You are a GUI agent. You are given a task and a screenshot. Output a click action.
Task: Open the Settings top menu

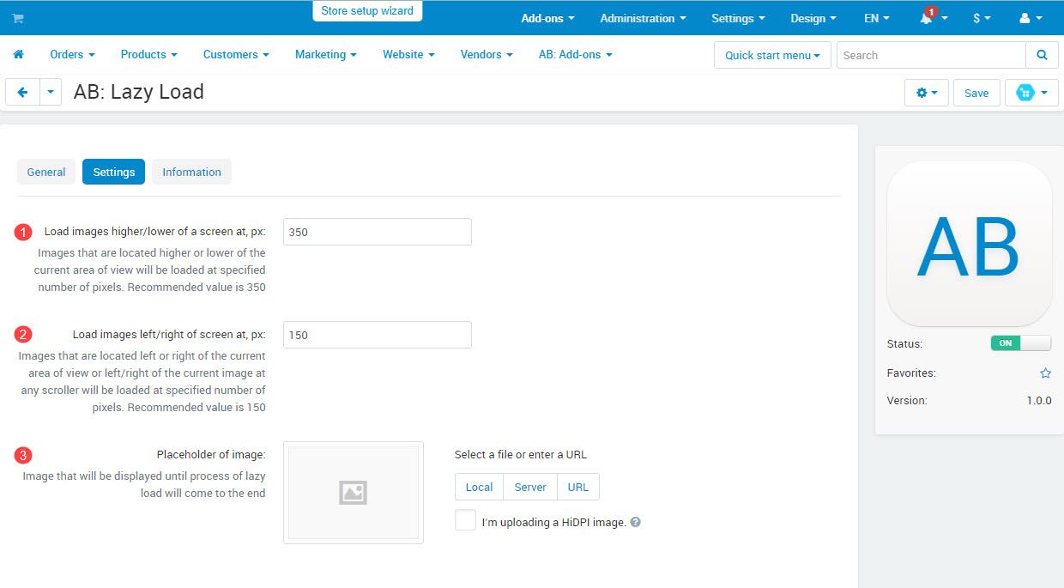click(x=738, y=18)
